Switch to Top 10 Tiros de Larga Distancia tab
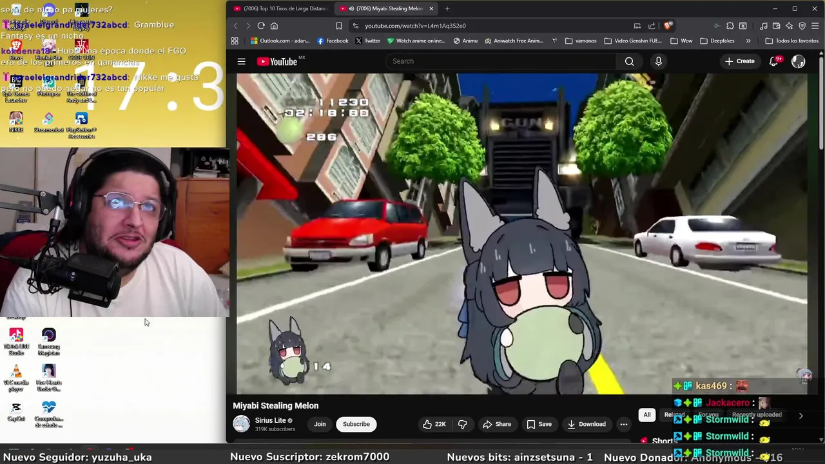This screenshot has height=464, width=825. [280, 8]
